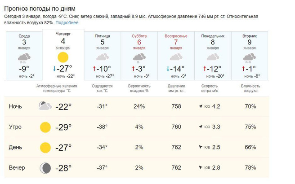The image size is (295, 184).
Task: Click the snow cloud icon for Вторник
Action: pos(250,58)
